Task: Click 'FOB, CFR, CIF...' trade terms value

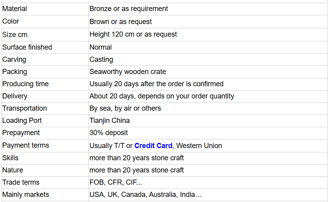Action: pyautogui.click(x=116, y=182)
